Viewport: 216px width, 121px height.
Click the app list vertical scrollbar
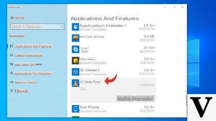[186, 100]
